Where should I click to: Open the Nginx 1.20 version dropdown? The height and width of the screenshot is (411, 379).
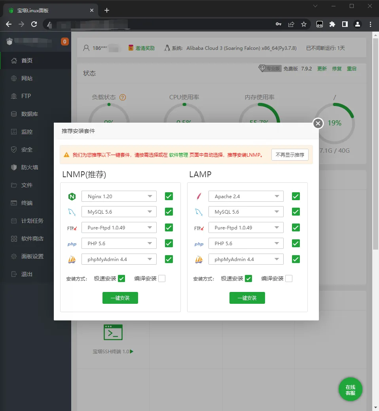(x=119, y=196)
